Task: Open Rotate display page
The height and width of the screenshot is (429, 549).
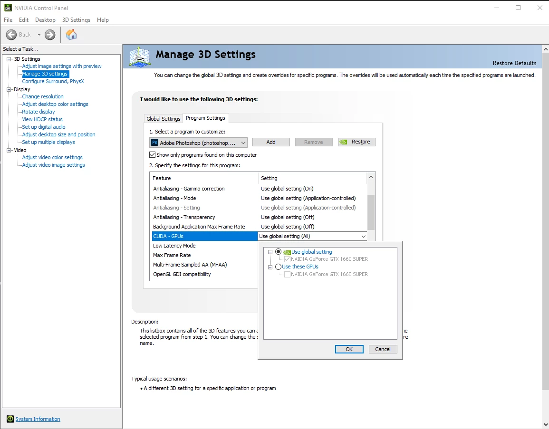Action: (x=38, y=112)
